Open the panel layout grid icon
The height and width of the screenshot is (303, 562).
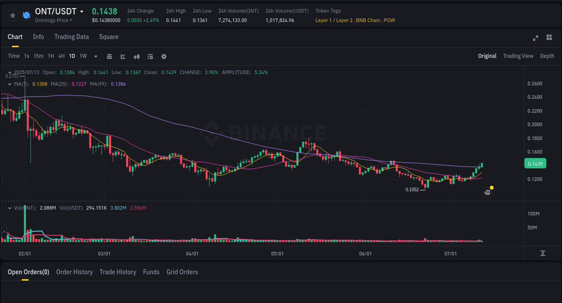coord(549,38)
